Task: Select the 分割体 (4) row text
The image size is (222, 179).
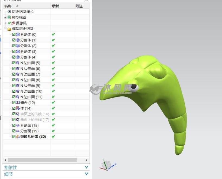Action: 28,57
